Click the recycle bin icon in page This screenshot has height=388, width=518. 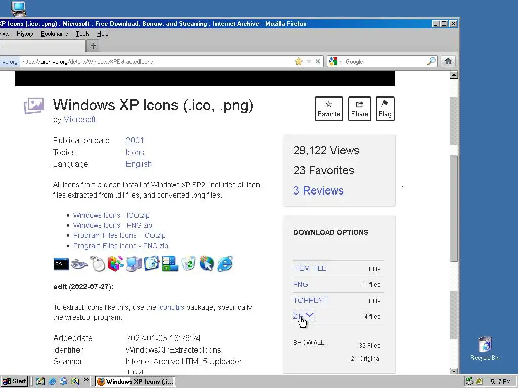point(188,264)
